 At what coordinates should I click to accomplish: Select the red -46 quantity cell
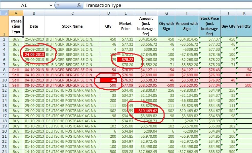click(x=108, y=80)
